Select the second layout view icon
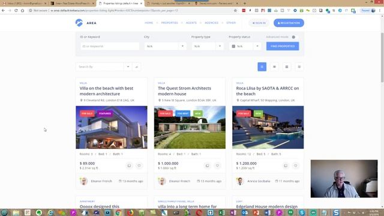The width and height of the screenshot is (384, 216). [x=274, y=67]
